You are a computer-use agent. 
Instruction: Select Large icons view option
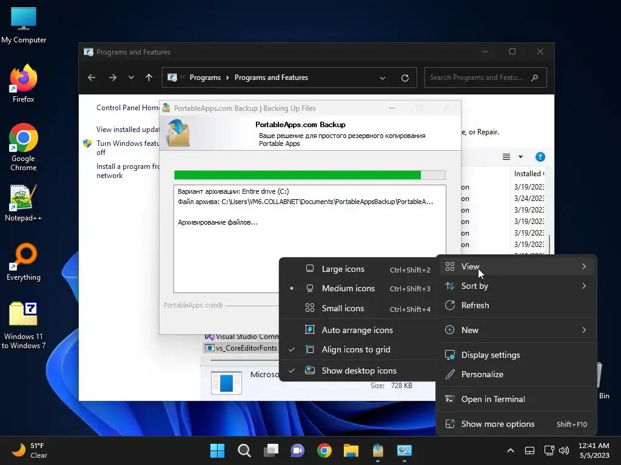tap(360, 269)
